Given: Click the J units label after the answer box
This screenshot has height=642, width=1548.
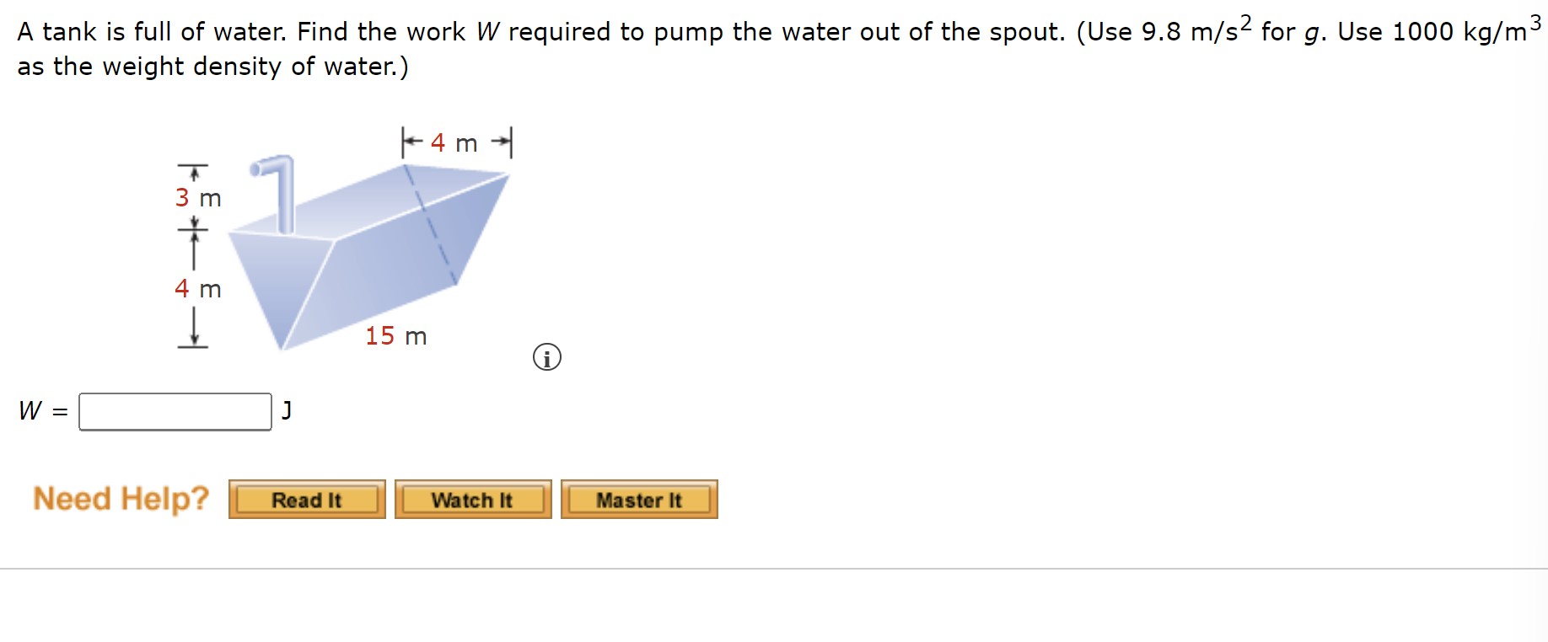Looking at the screenshot, I should click(286, 411).
